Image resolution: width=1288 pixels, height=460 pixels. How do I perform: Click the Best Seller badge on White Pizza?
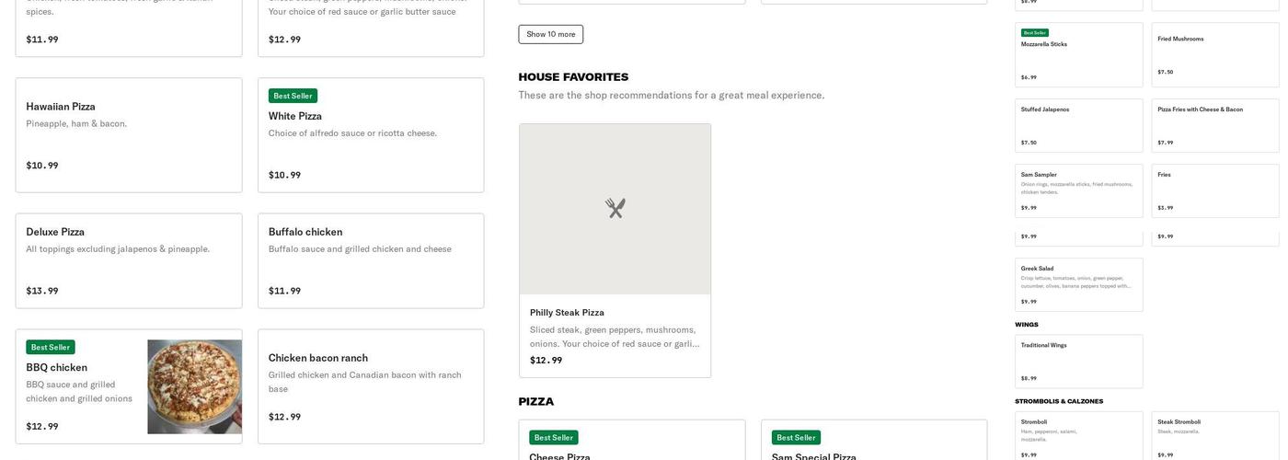click(x=293, y=96)
